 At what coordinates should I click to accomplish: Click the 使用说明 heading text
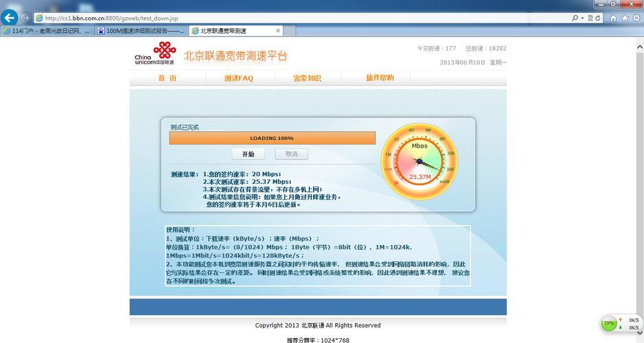(181, 229)
